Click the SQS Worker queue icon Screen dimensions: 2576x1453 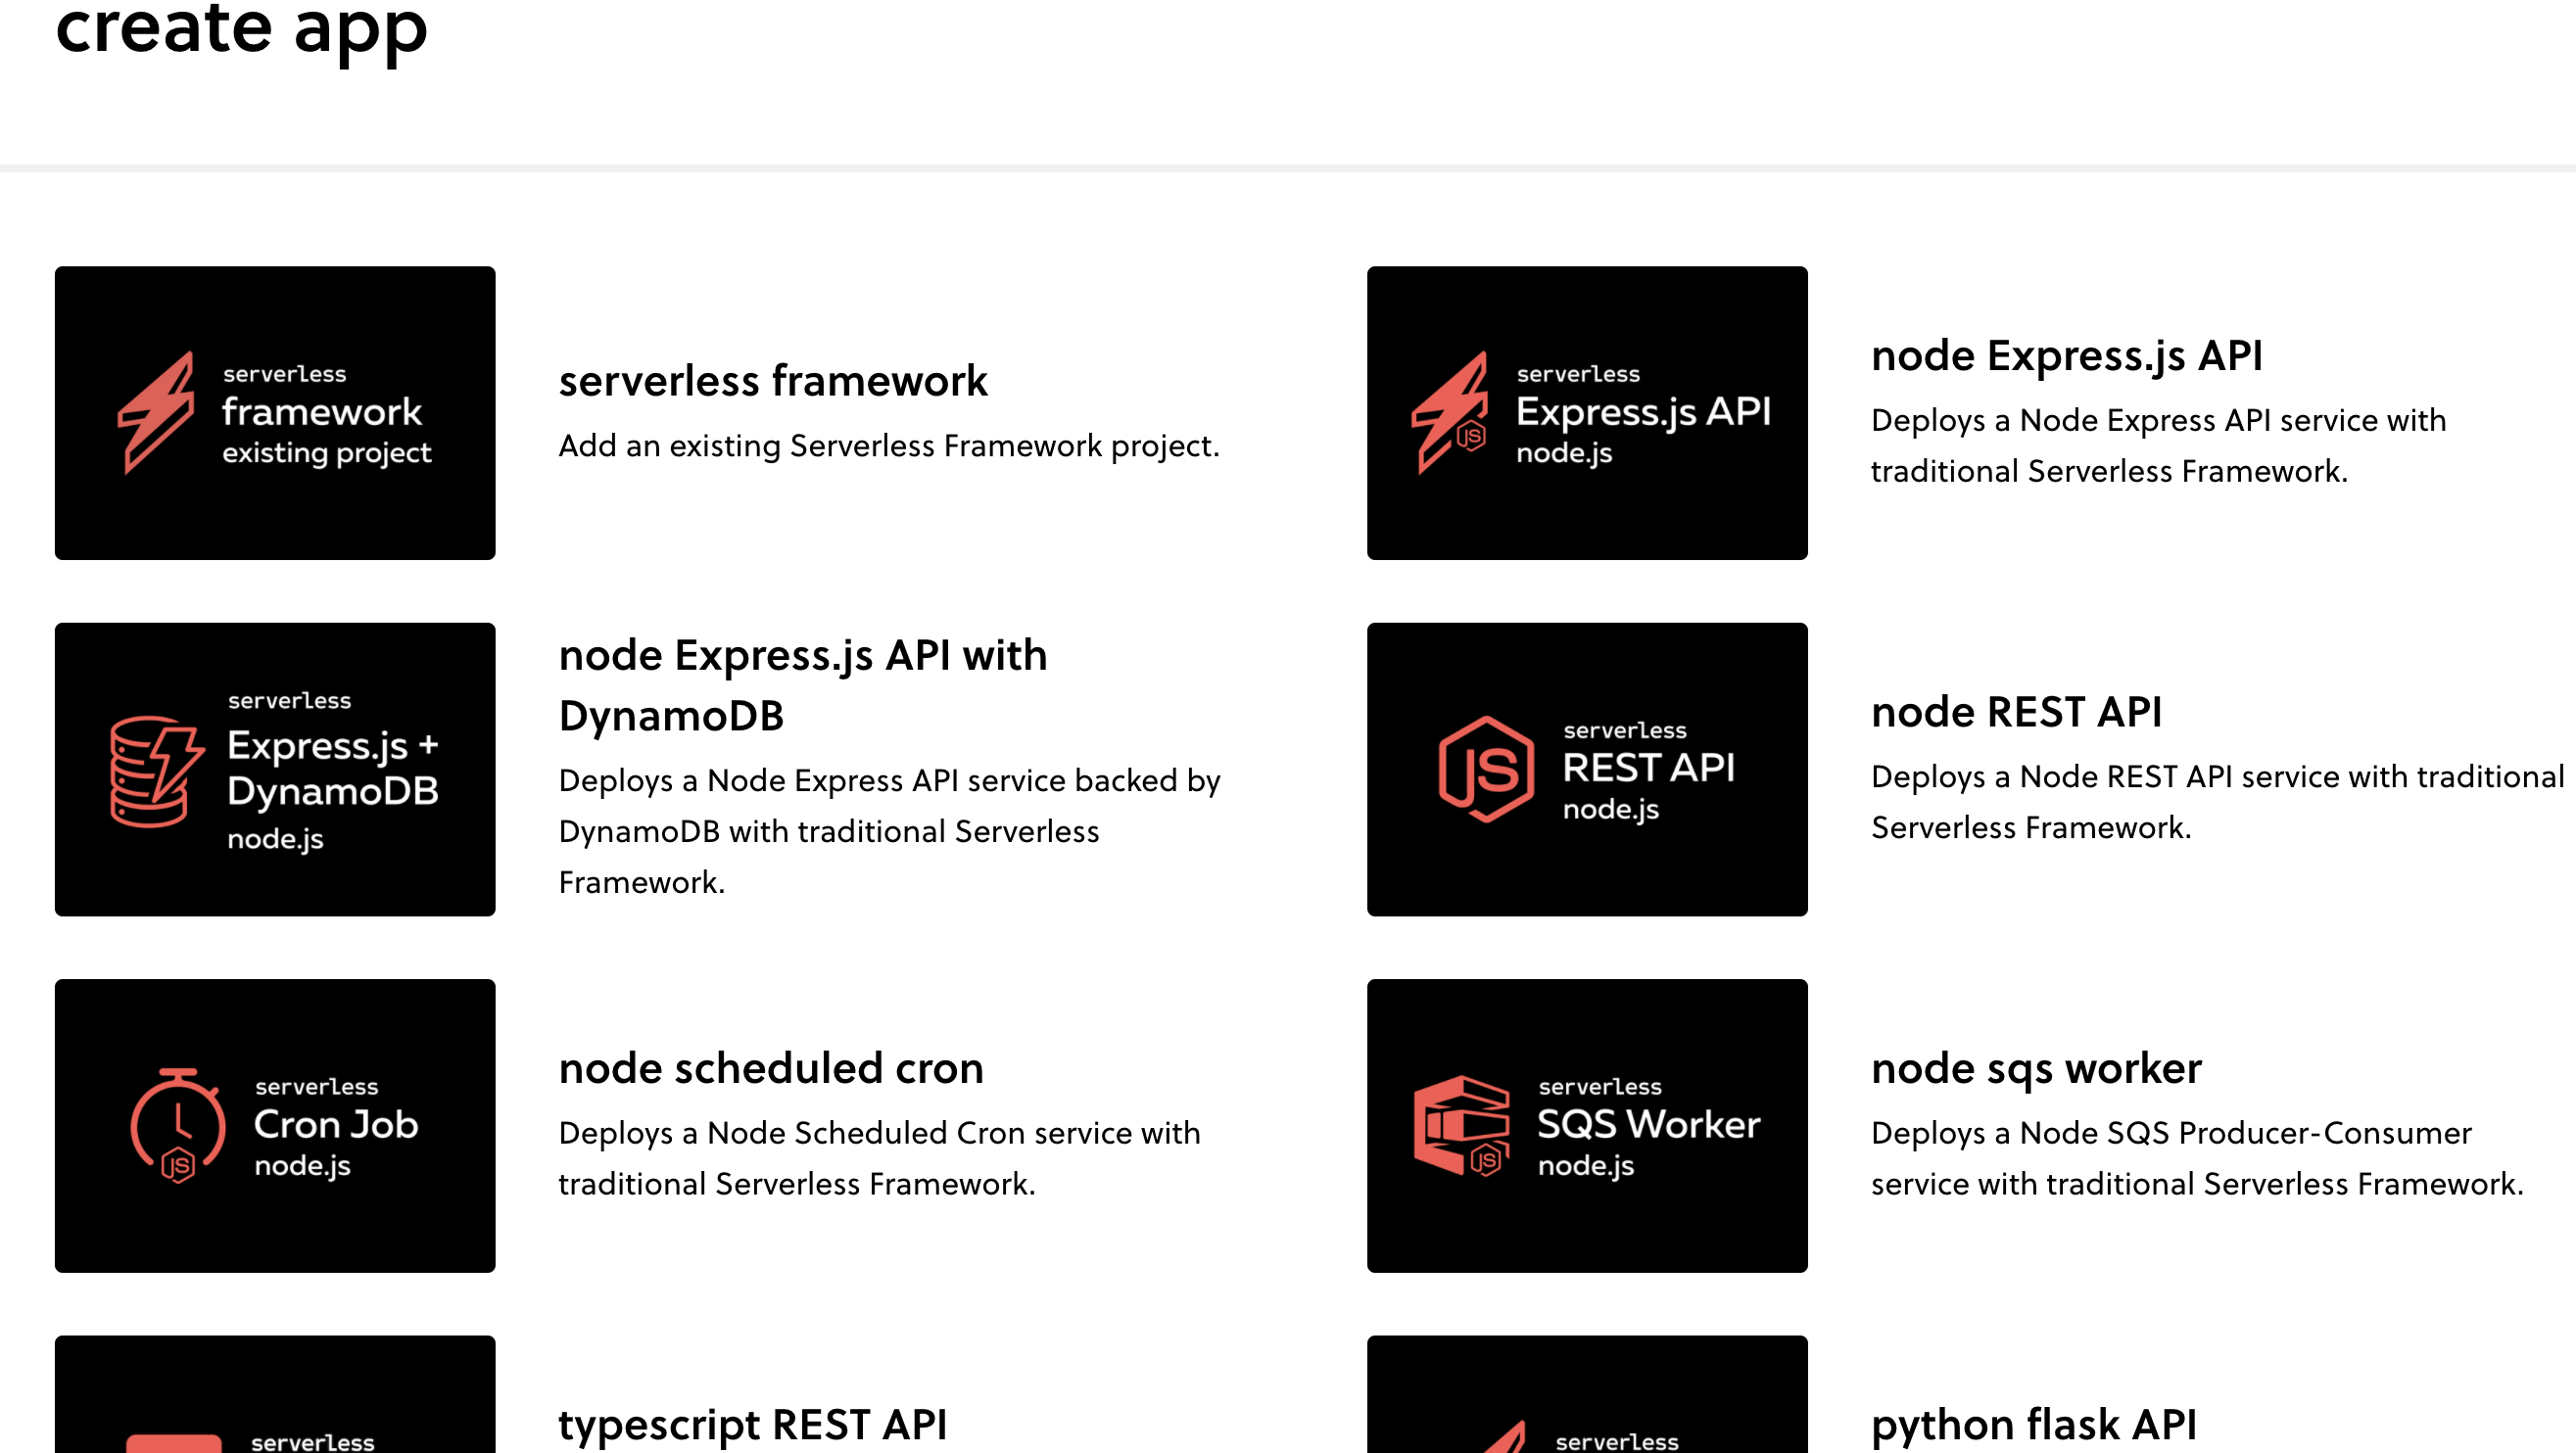[1461, 1125]
